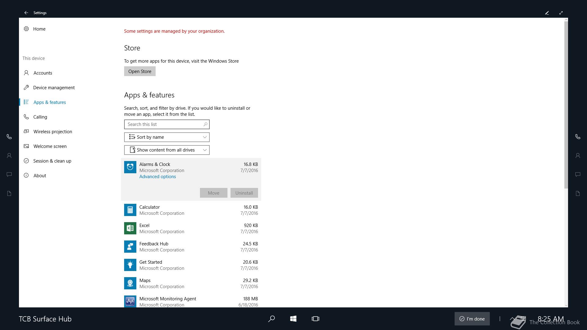Click the pen annotate icon in title bar

pyautogui.click(x=547, y=13)
